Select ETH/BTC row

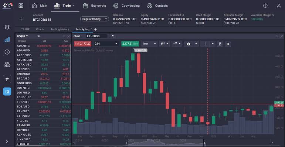43,111
